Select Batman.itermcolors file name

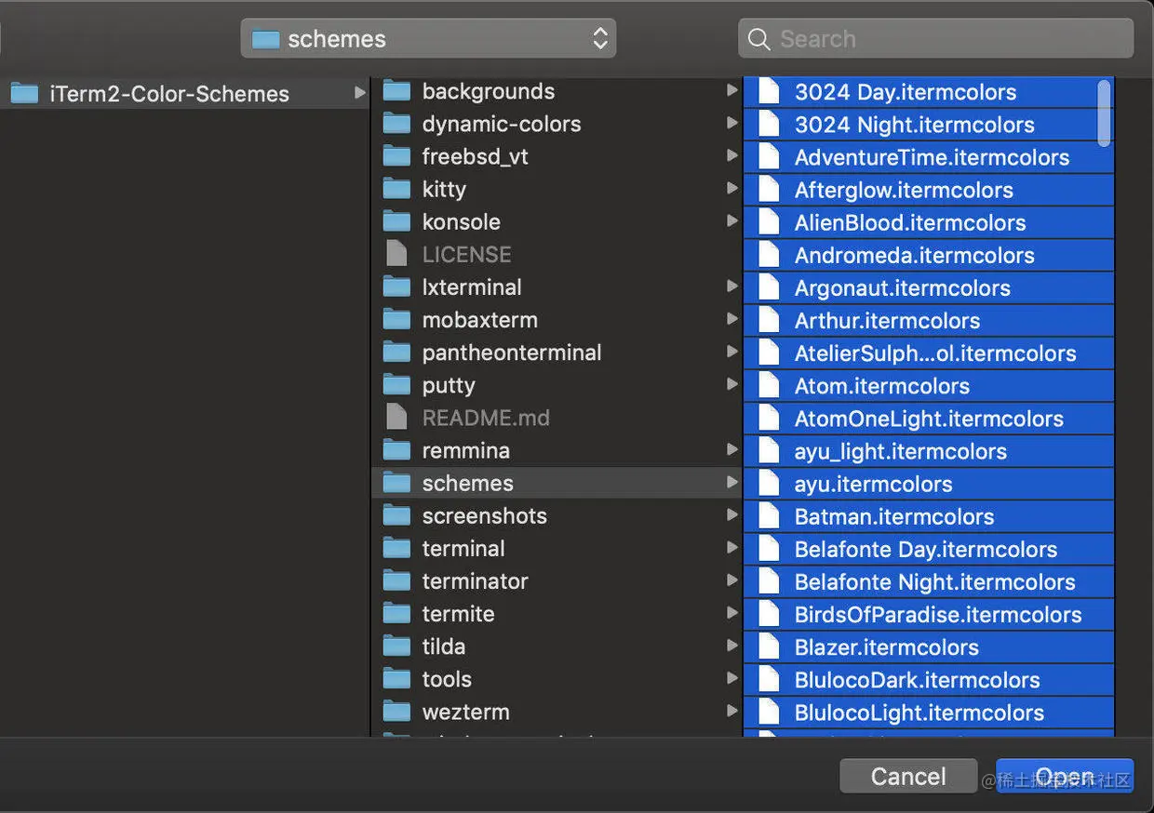(894, 516)
